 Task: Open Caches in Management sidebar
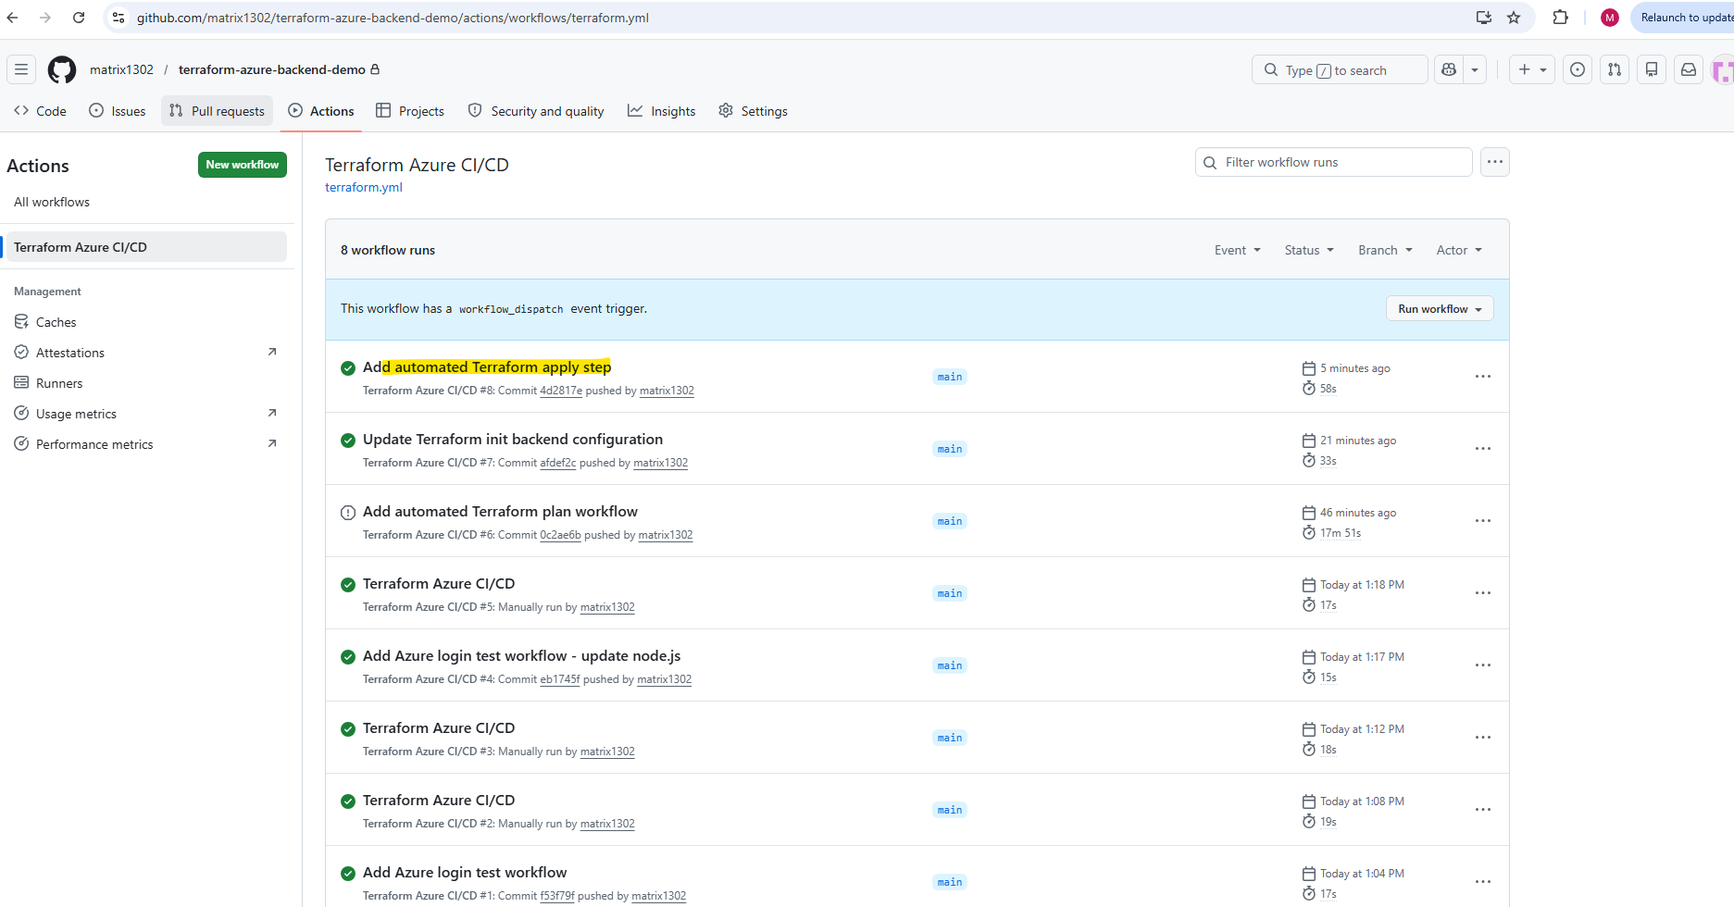coord(56,322)
